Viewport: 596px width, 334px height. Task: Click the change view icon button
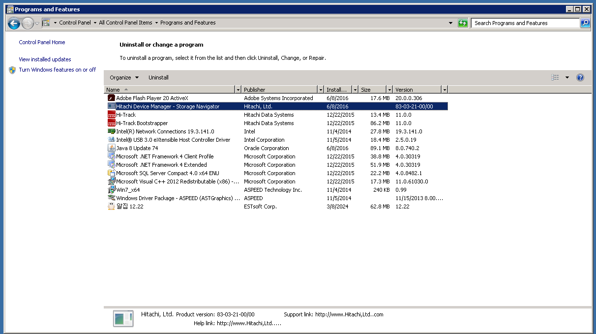555,77
